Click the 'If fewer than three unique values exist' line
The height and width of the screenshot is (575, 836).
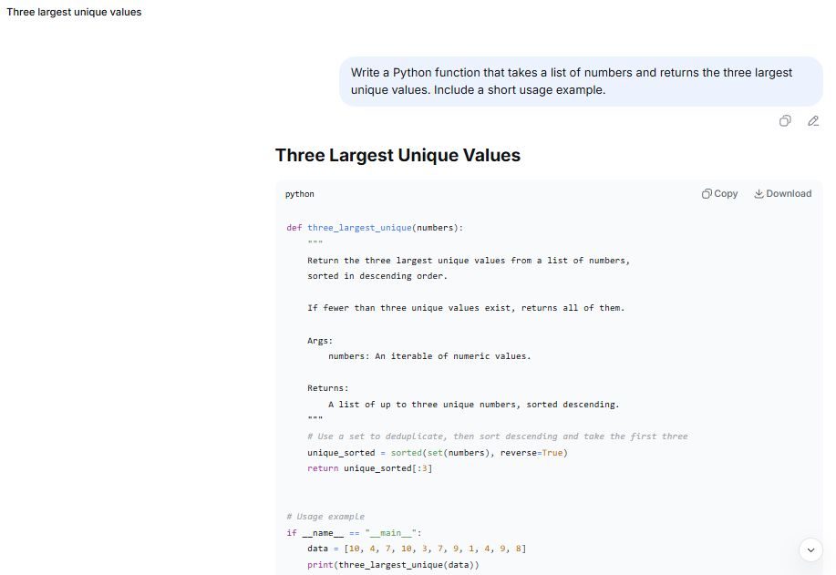(466, 308)
